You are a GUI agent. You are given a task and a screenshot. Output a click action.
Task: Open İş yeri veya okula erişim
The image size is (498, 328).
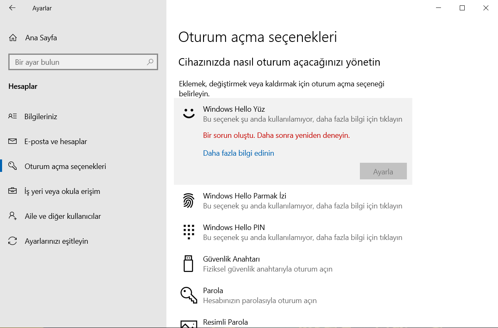[x=83, y=191]
